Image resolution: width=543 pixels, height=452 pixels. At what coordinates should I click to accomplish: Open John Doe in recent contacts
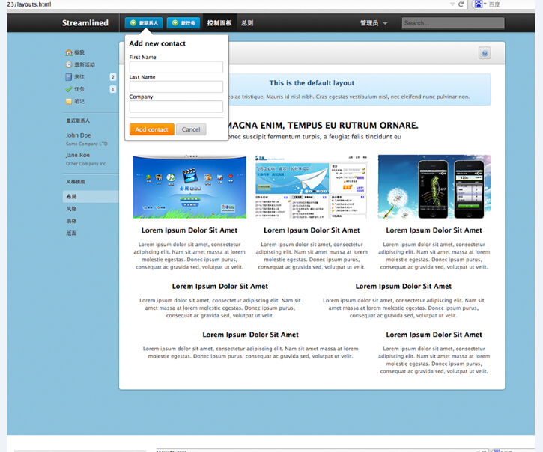click(78, 135)
